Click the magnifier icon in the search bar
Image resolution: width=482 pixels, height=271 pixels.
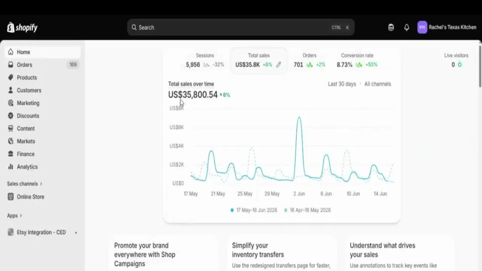(x=134, y=27)
